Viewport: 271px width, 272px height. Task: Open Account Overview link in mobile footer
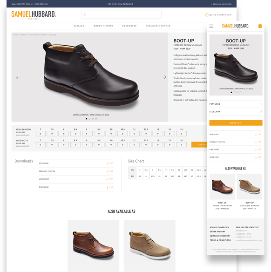tap(219, 227)
